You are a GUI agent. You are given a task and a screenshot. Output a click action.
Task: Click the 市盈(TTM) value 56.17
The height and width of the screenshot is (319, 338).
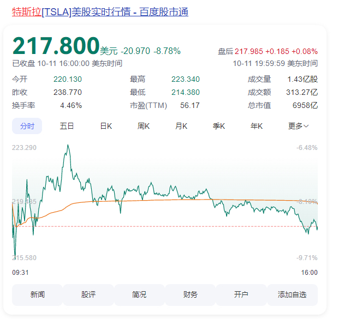click(x=190, y=105)
